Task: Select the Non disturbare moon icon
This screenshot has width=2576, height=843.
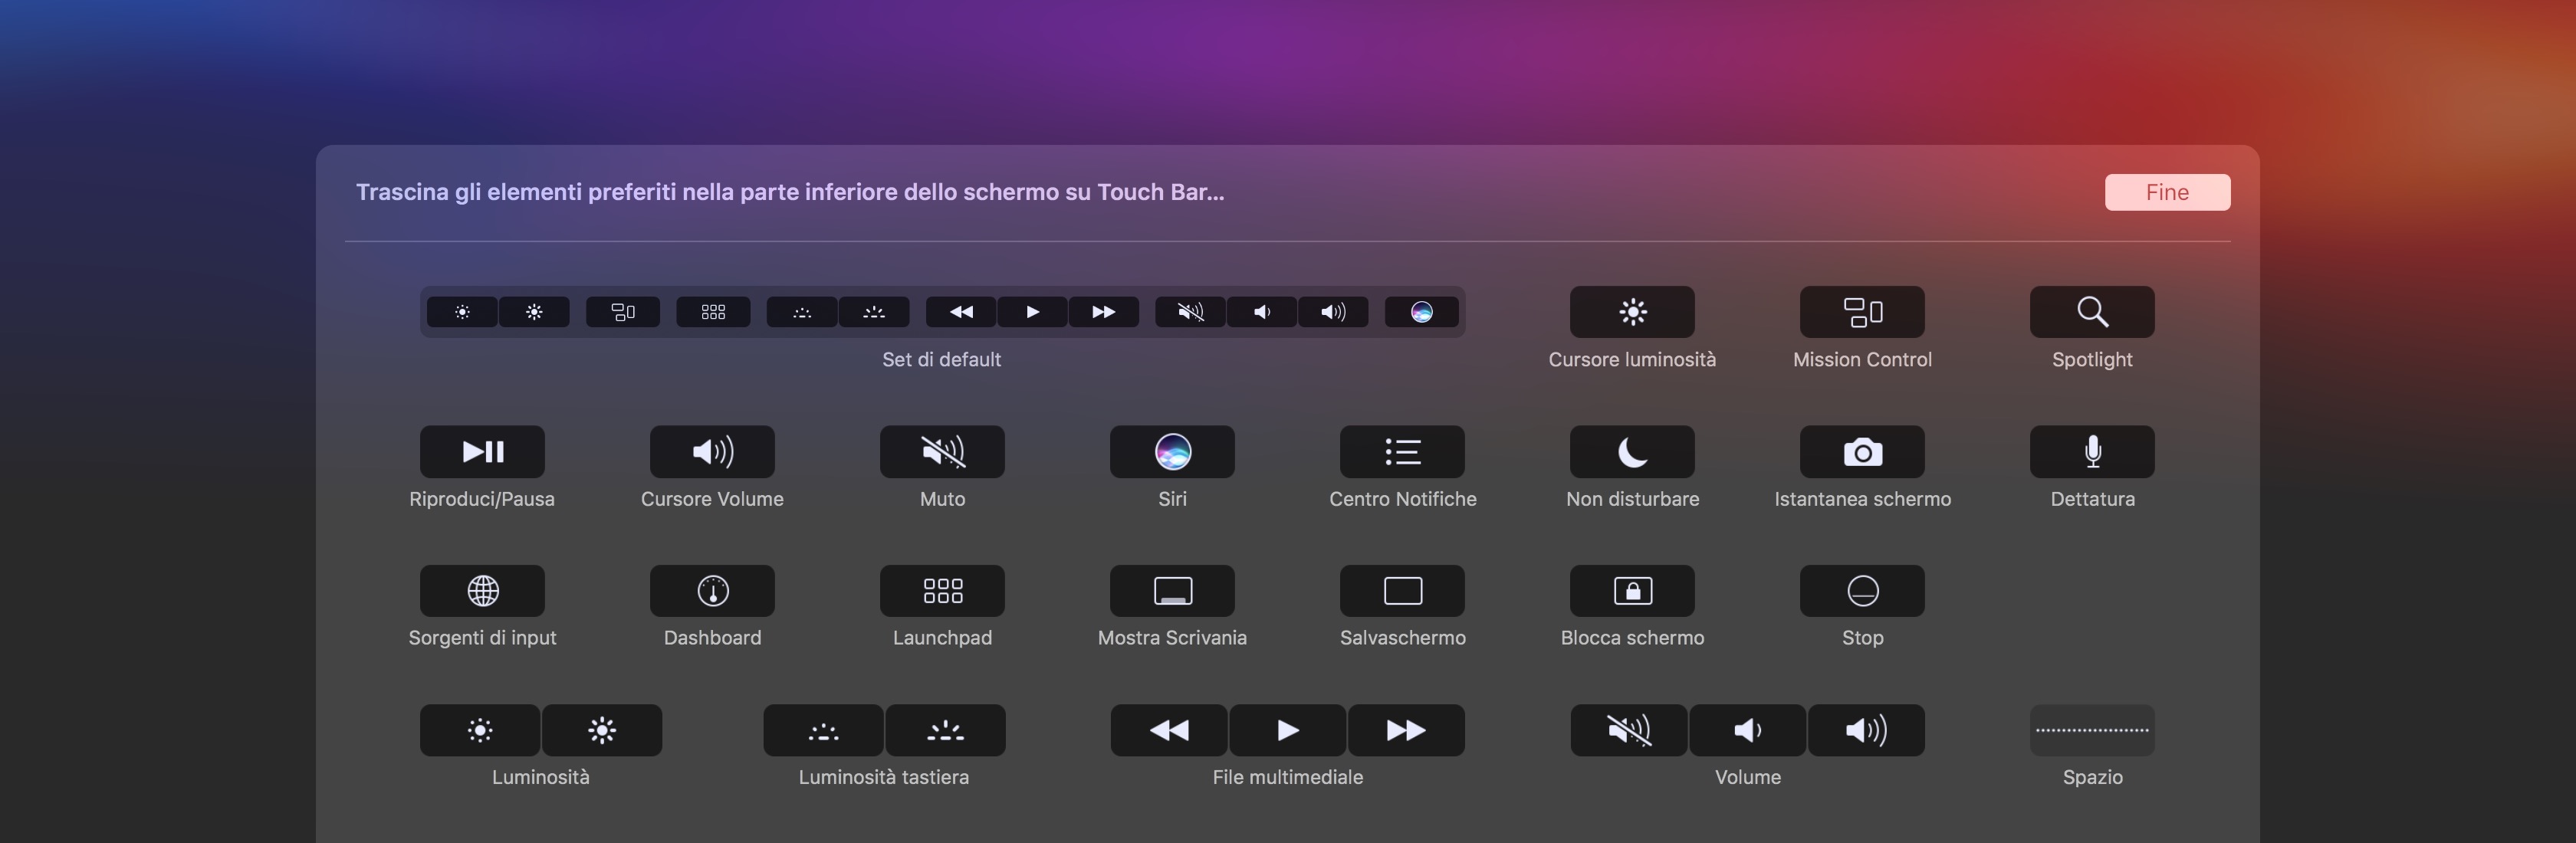Action: point(1631,452)
